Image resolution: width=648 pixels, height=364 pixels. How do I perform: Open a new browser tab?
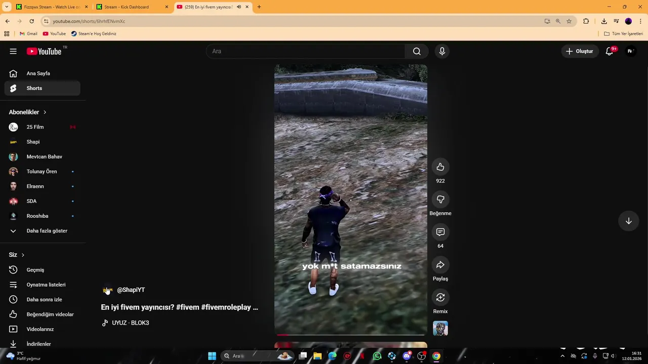point(259,7)
